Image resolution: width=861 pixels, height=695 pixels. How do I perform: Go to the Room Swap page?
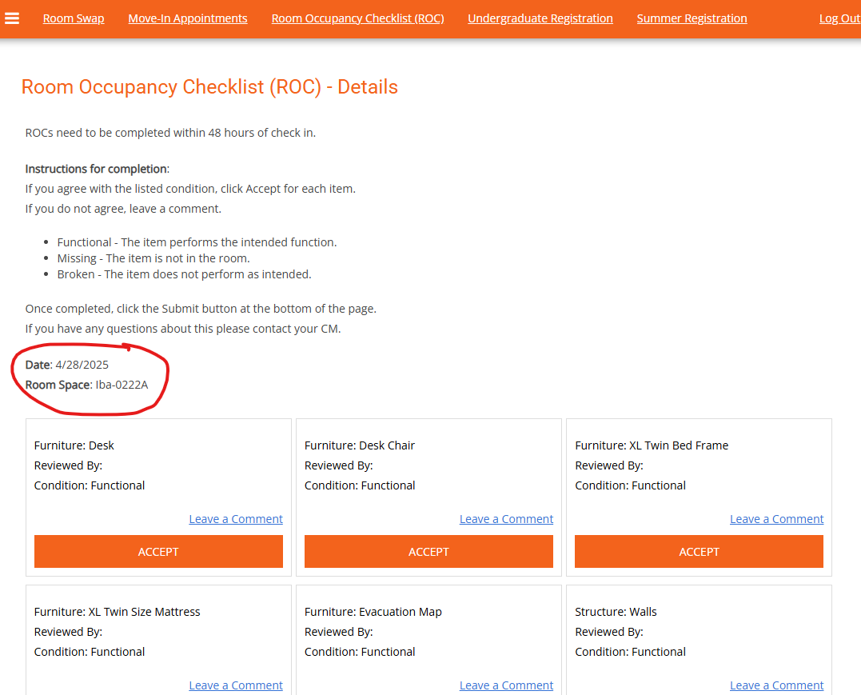[x=74, y=18]
